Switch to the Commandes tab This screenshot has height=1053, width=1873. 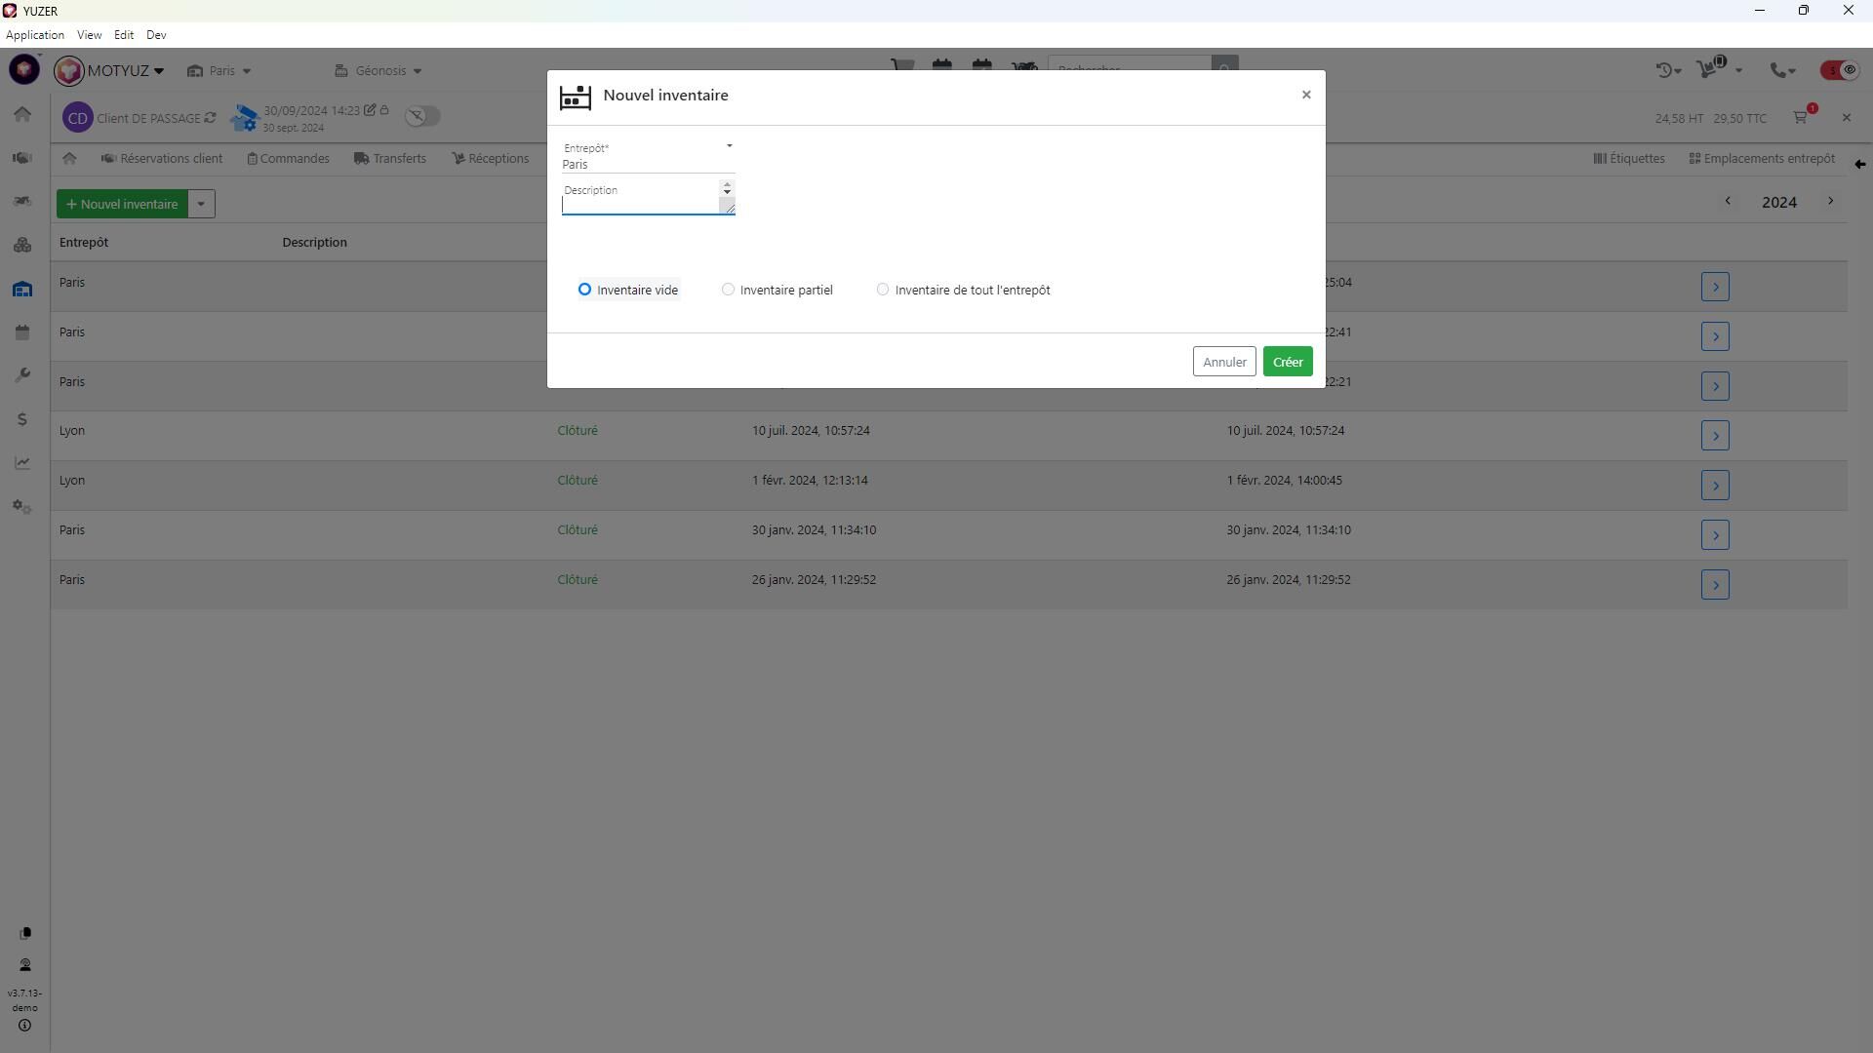(x=289, y=159)
